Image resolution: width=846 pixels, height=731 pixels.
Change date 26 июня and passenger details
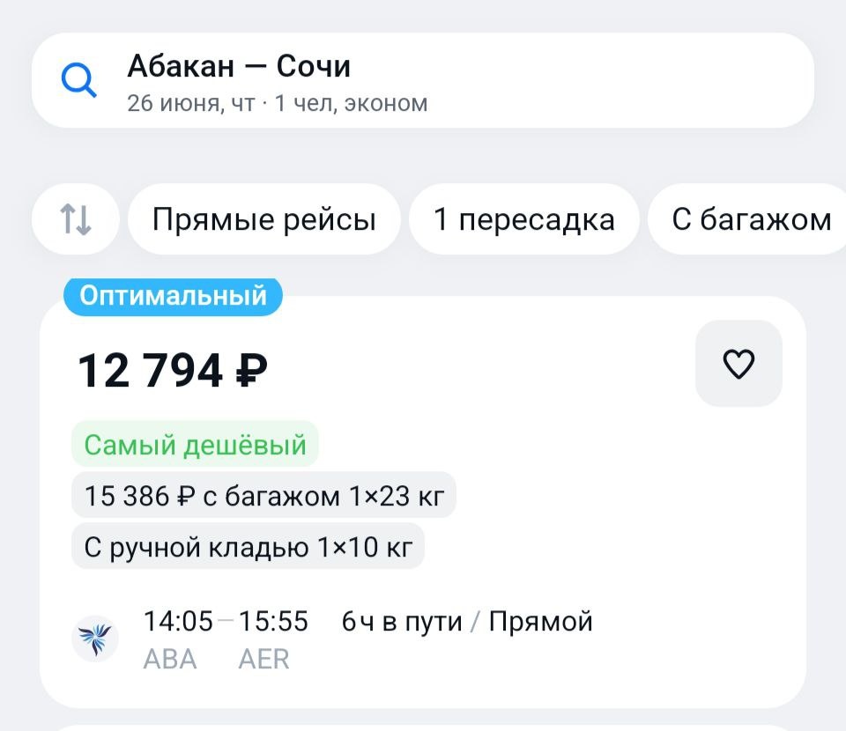click(x=278, y=103)
